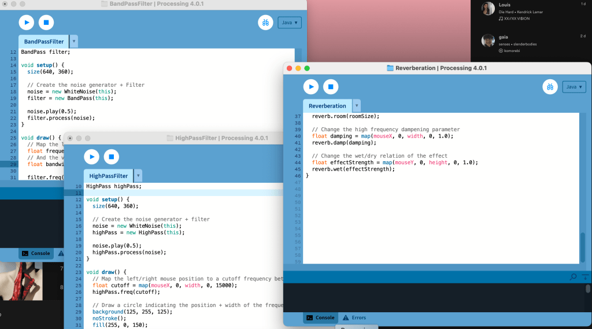Click the search magnifier icon in Reverberation footer

click(573, 277)
